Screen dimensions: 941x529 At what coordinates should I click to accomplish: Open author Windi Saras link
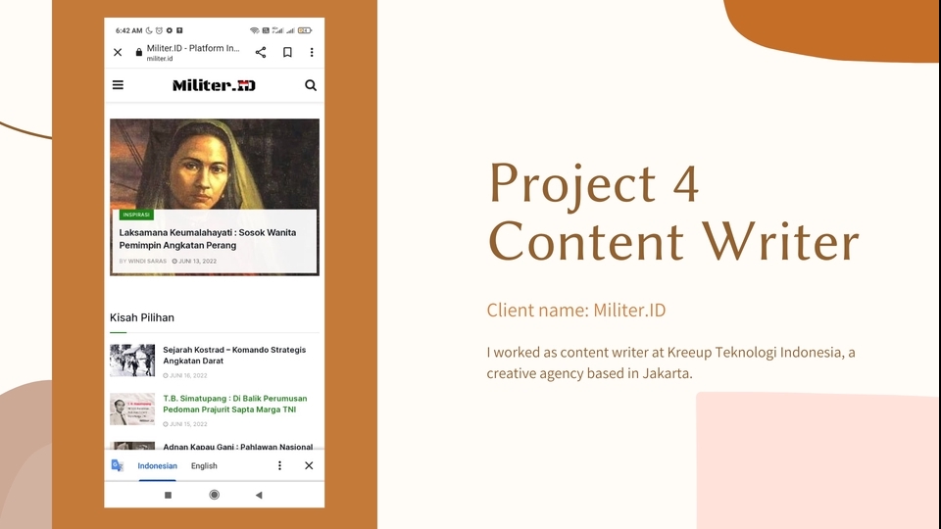pyautogui.click(x=147, y=261)
